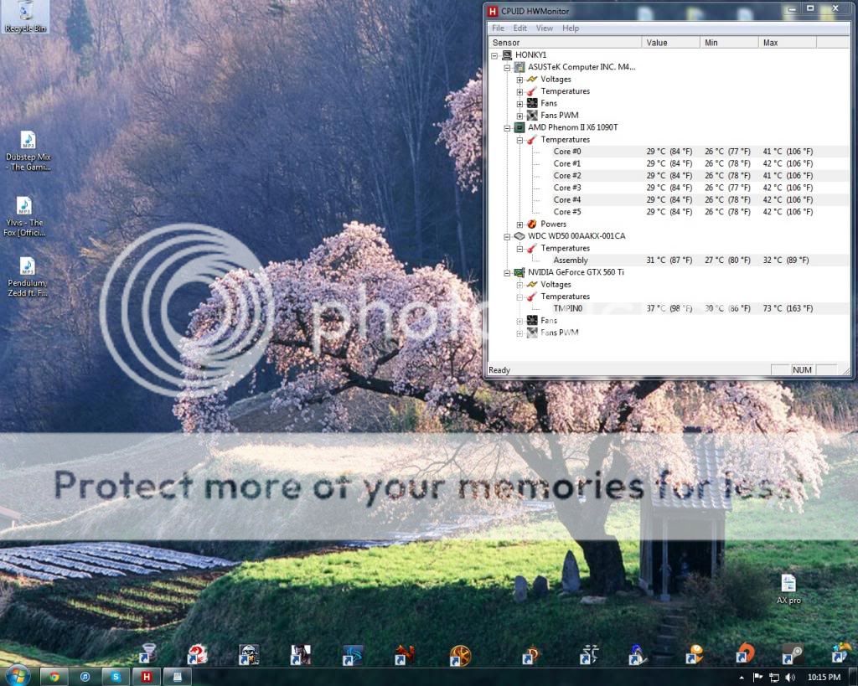Click the thermometer icon under AMD Phenom

[x=532, y=140]
